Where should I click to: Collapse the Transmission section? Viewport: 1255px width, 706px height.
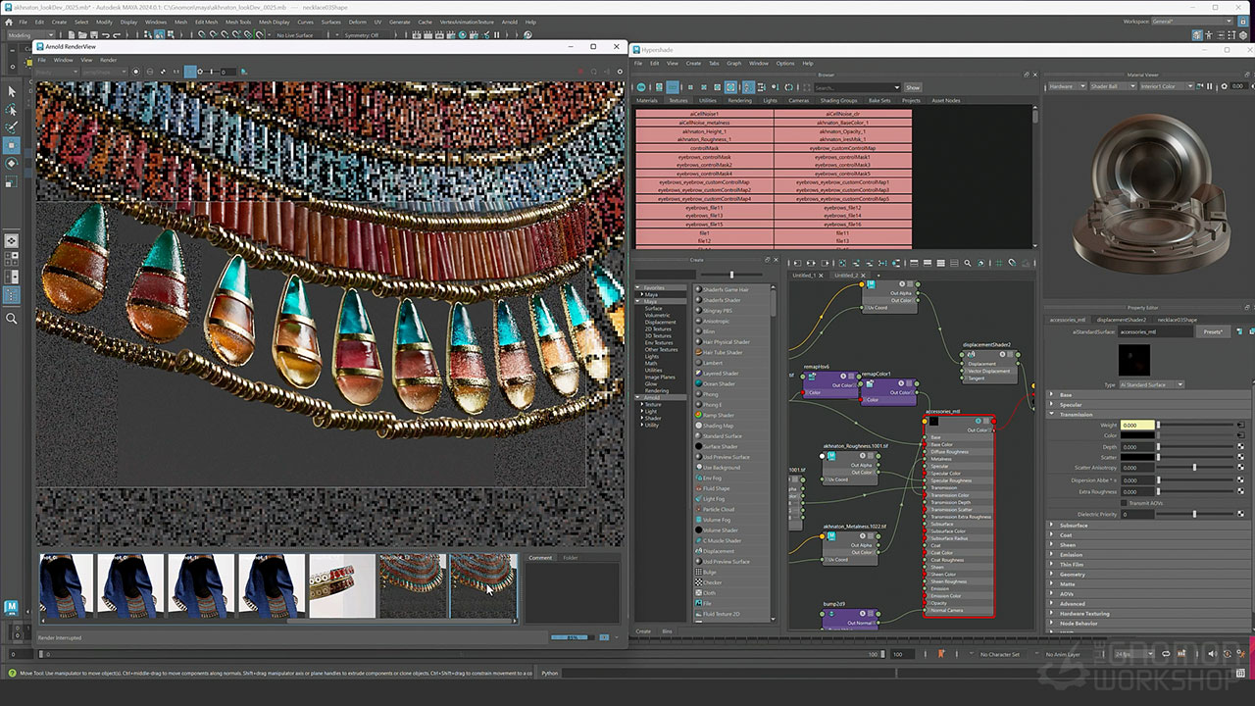point(1076,414)
